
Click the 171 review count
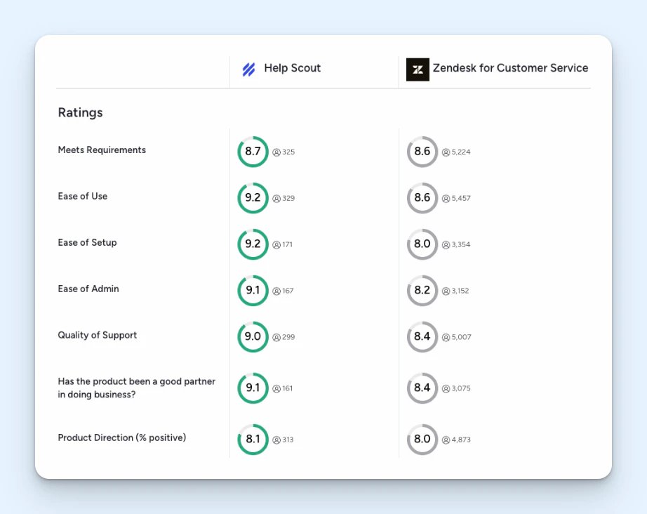(287, 244)
